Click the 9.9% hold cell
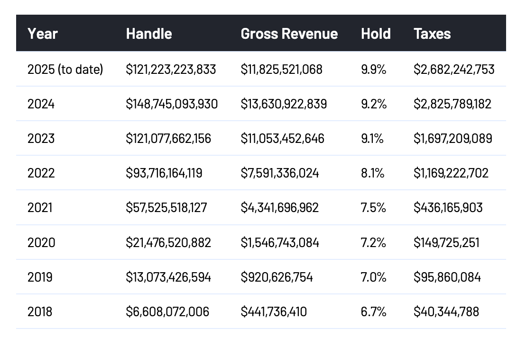The image size is (517, 337). point(373,70)
